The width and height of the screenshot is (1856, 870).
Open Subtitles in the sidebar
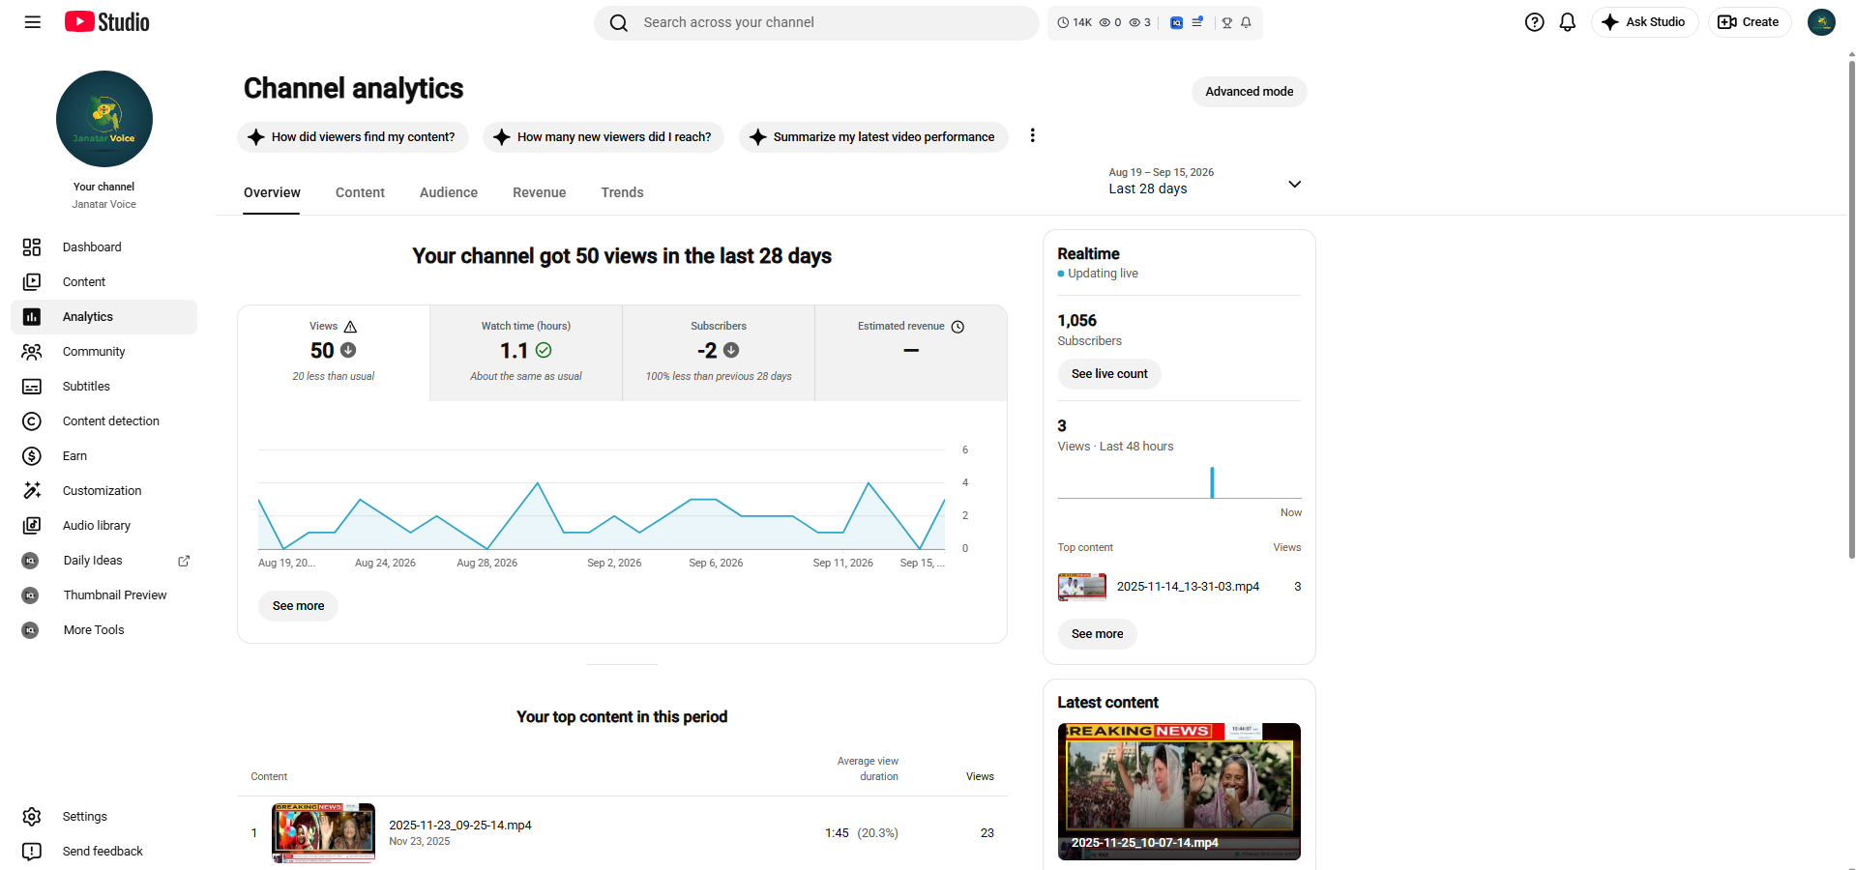[x=103, y=387]
